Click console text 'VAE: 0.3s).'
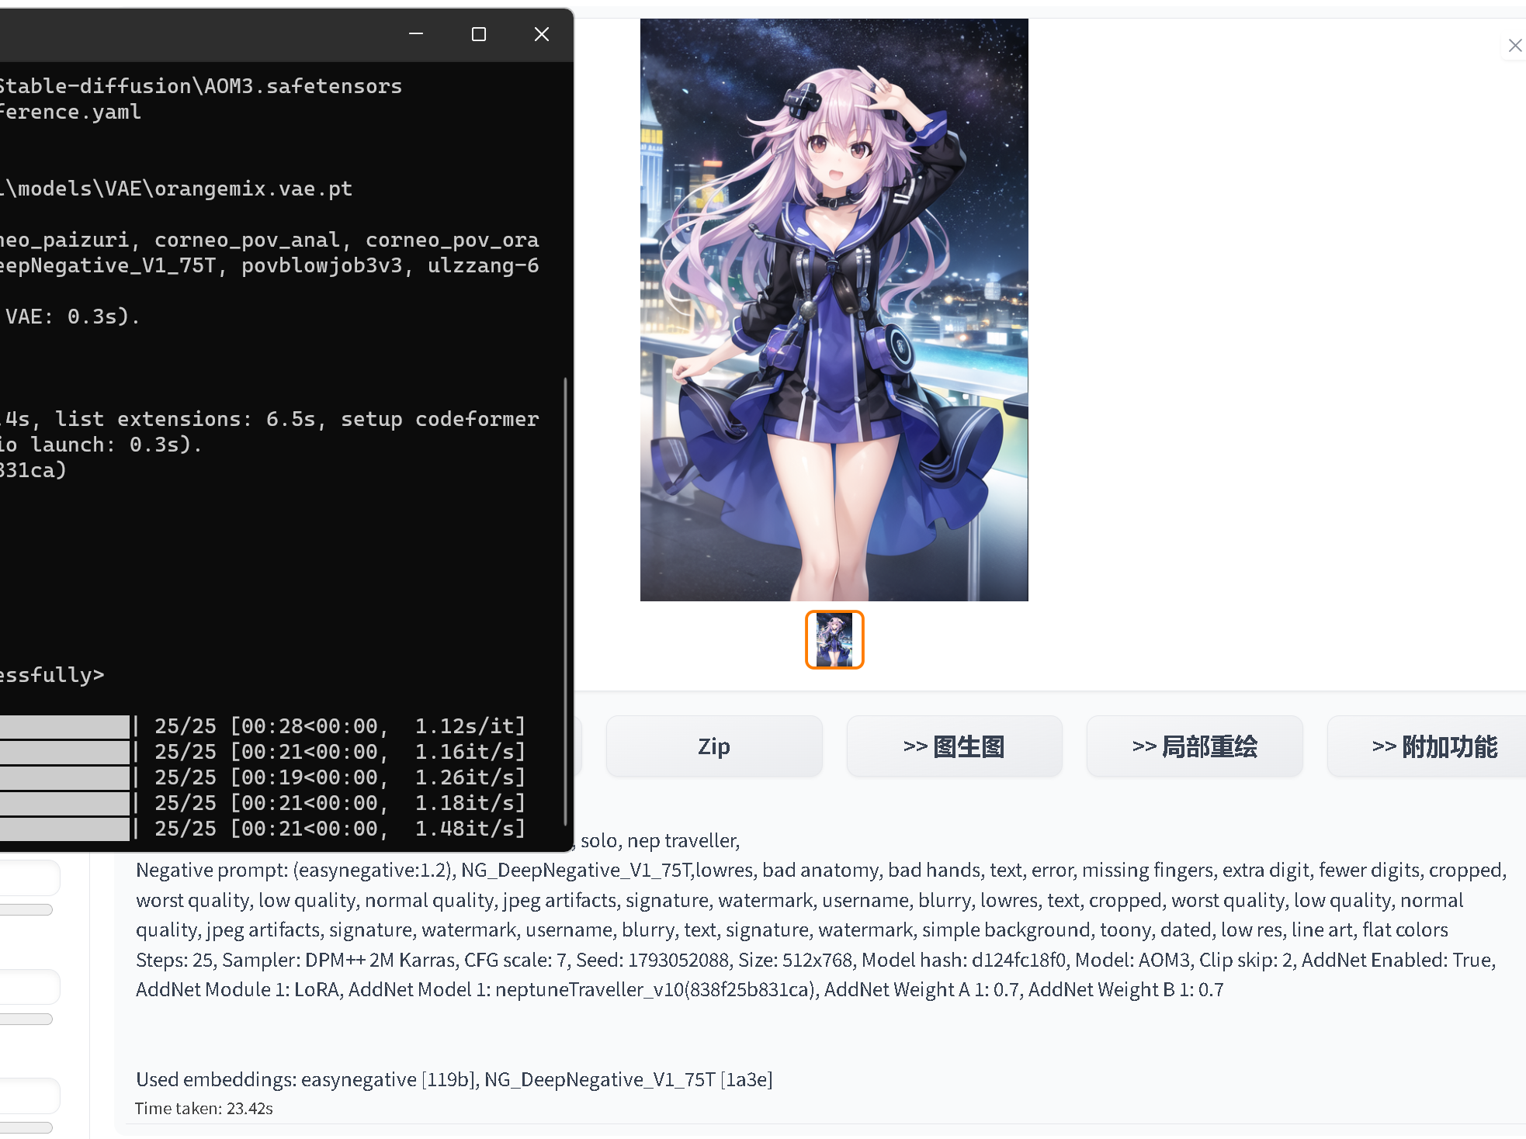Image resolution: width=1526 pixels, height=1139 pixels. click(72, 317)
